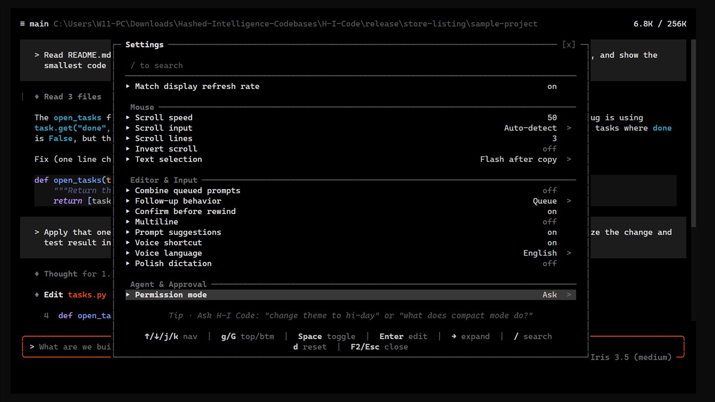
Task: Click the Editor & Input section header
Action: click(x=164, y=180)
